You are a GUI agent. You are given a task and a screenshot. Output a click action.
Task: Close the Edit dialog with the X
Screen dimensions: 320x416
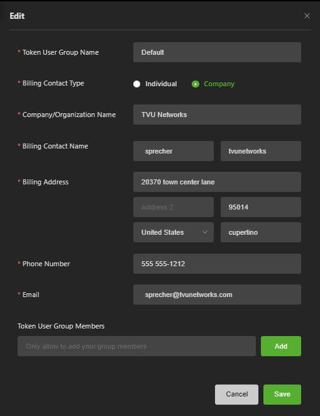click(x=307, y=16)
